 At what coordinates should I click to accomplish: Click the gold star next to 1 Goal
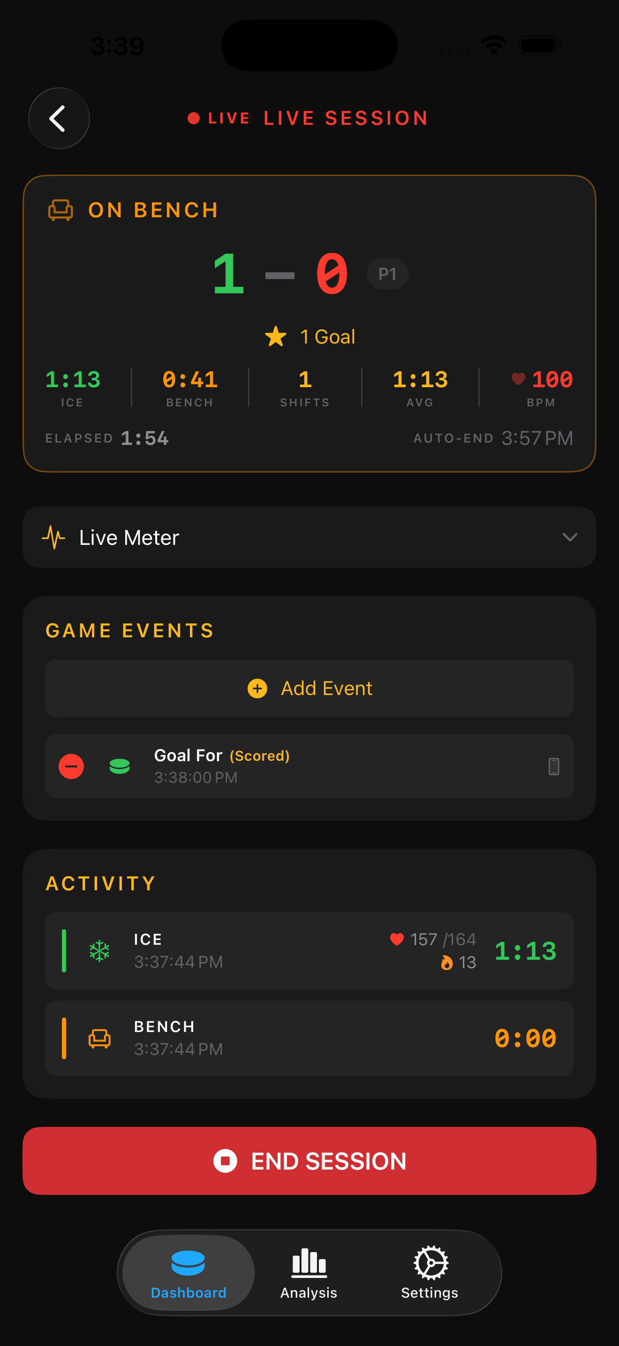(276, 336)
